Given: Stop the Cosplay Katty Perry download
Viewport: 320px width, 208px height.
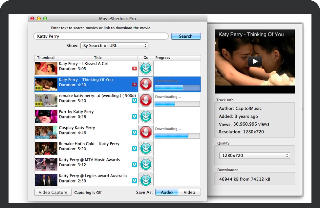Looking at the screenshot, I should click(x=146, y=133).
